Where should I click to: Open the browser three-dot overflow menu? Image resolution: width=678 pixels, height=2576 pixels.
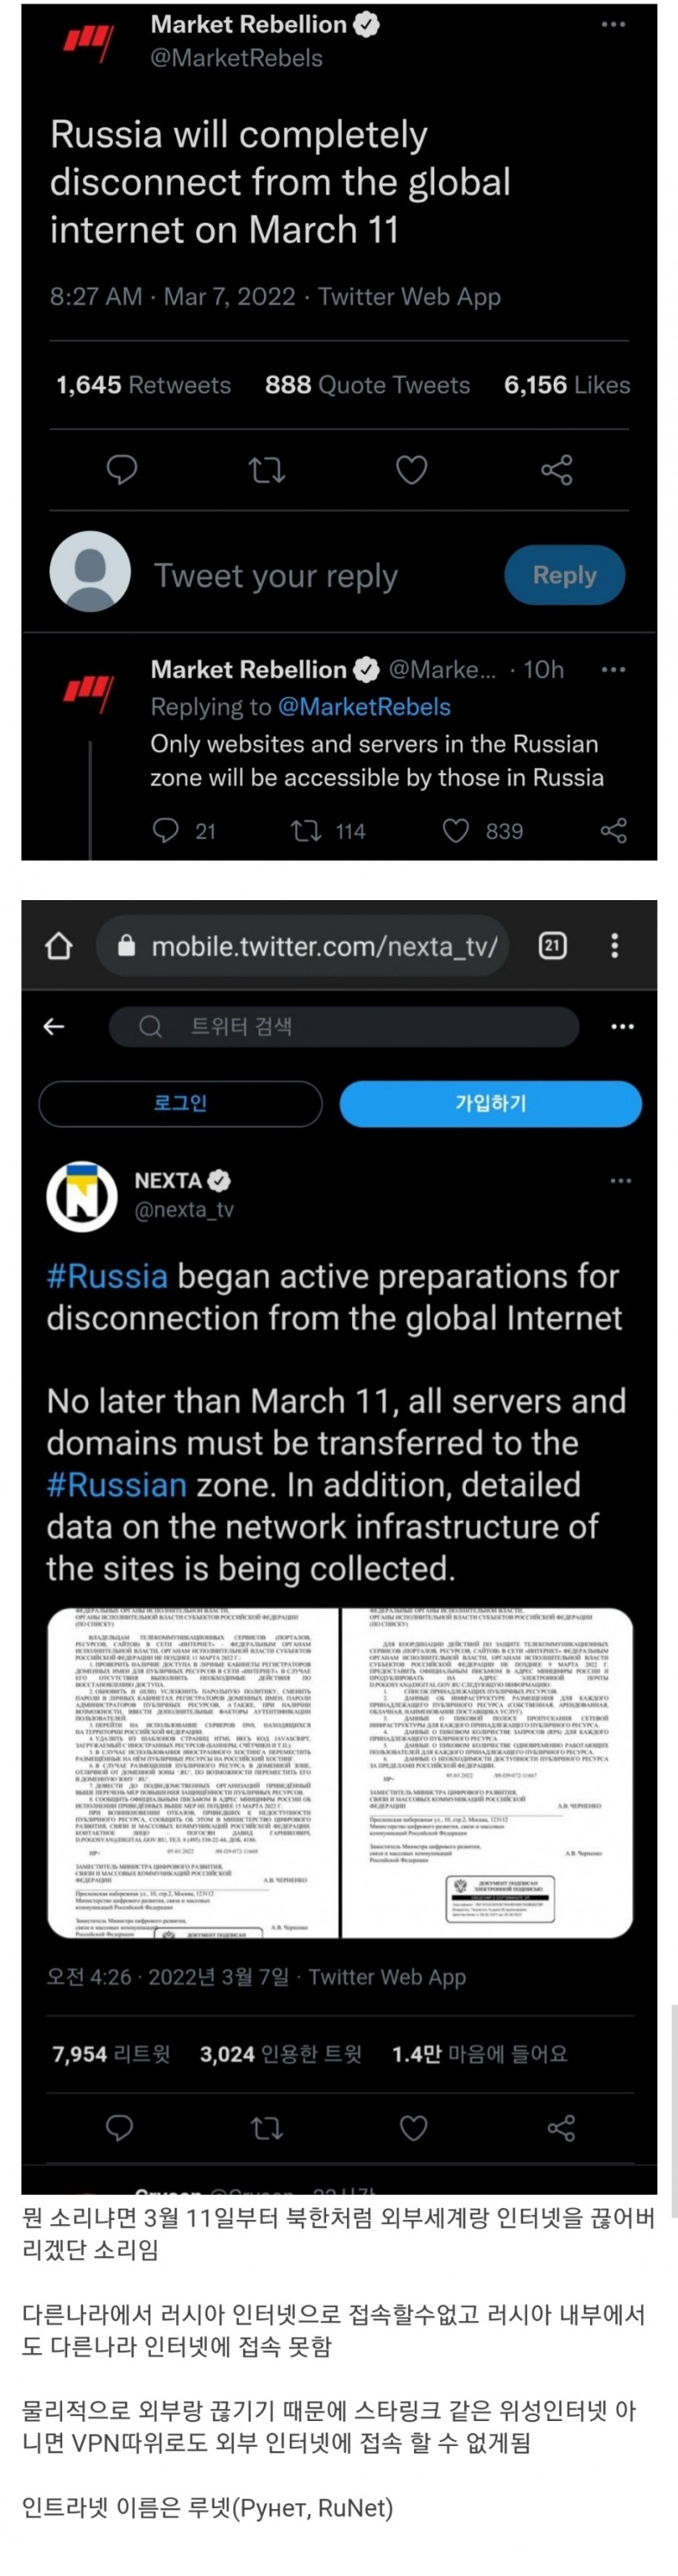(615, 945)
